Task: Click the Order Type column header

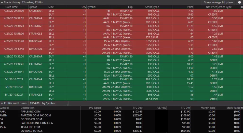Action: 225,7
